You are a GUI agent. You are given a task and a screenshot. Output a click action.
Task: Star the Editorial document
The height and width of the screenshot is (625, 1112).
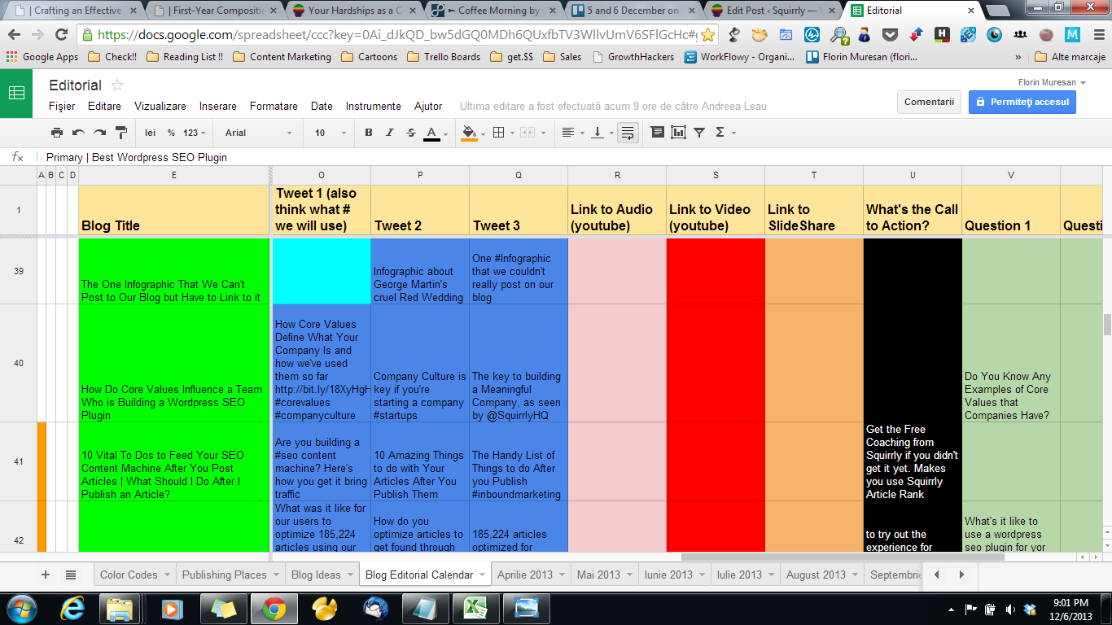(117, 85)
